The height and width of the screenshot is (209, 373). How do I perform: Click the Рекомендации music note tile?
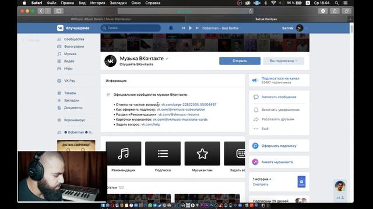[124, 153]
